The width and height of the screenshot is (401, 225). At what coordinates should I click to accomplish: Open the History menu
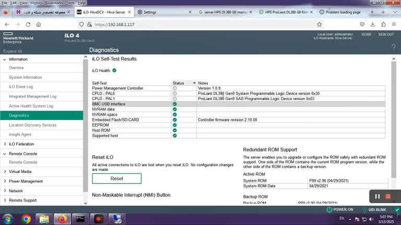(x=36, y=3)
